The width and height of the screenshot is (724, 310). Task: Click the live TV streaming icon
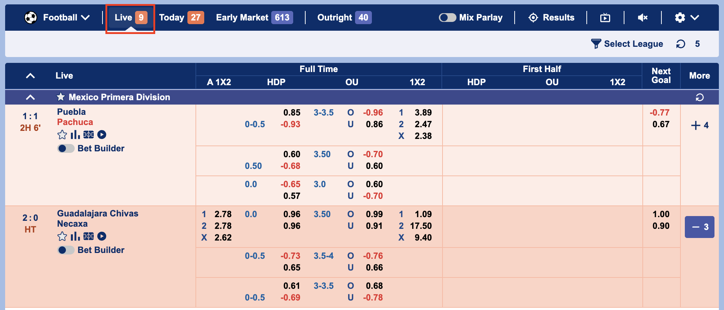605,18
